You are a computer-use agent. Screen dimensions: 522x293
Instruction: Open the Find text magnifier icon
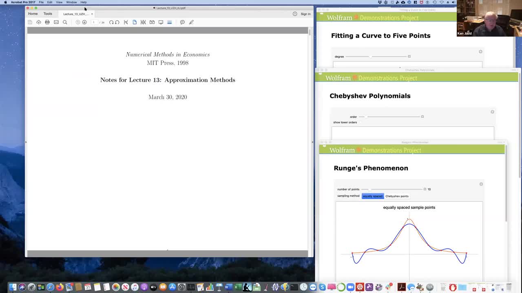pos(65,22)
